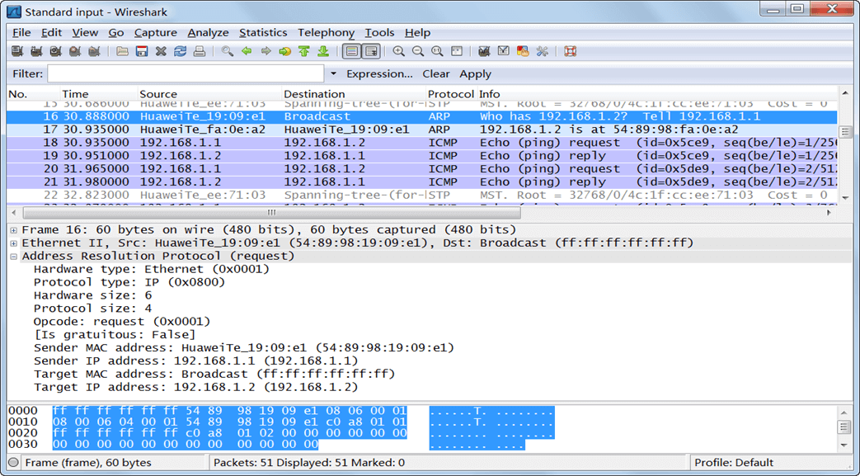This screenshot has width=860, height=476.
Task: Select packet 22 STP row
Action: [x=422, y=195]
